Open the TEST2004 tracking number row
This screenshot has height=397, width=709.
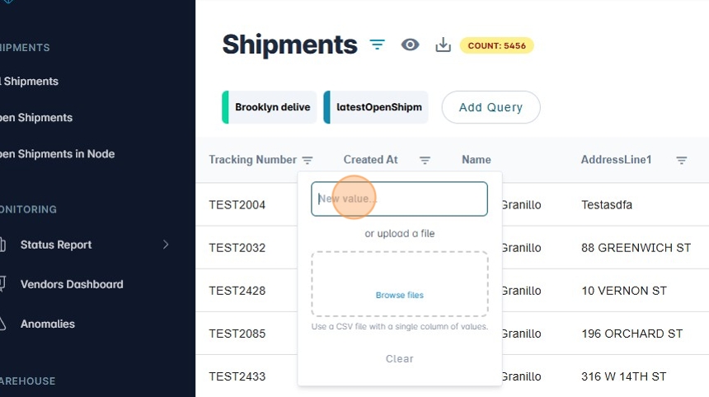point(237,205)
